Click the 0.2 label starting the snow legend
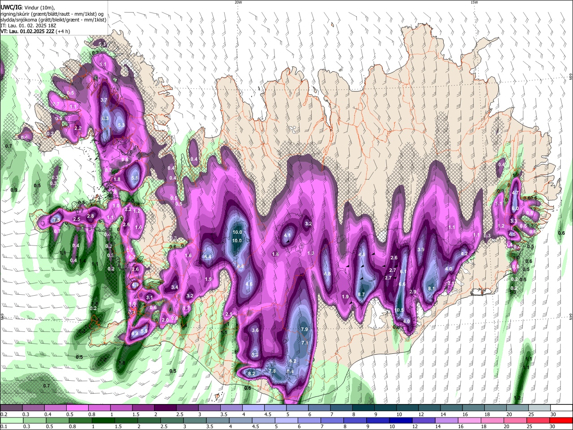Screen dimensions: 573x430 4,414
